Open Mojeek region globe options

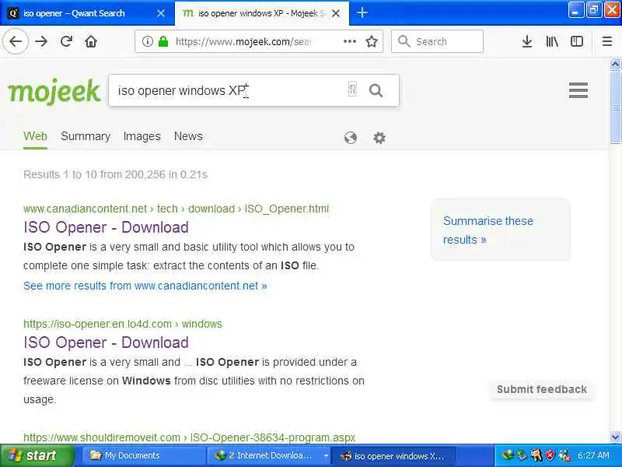(x=351, y=138)
